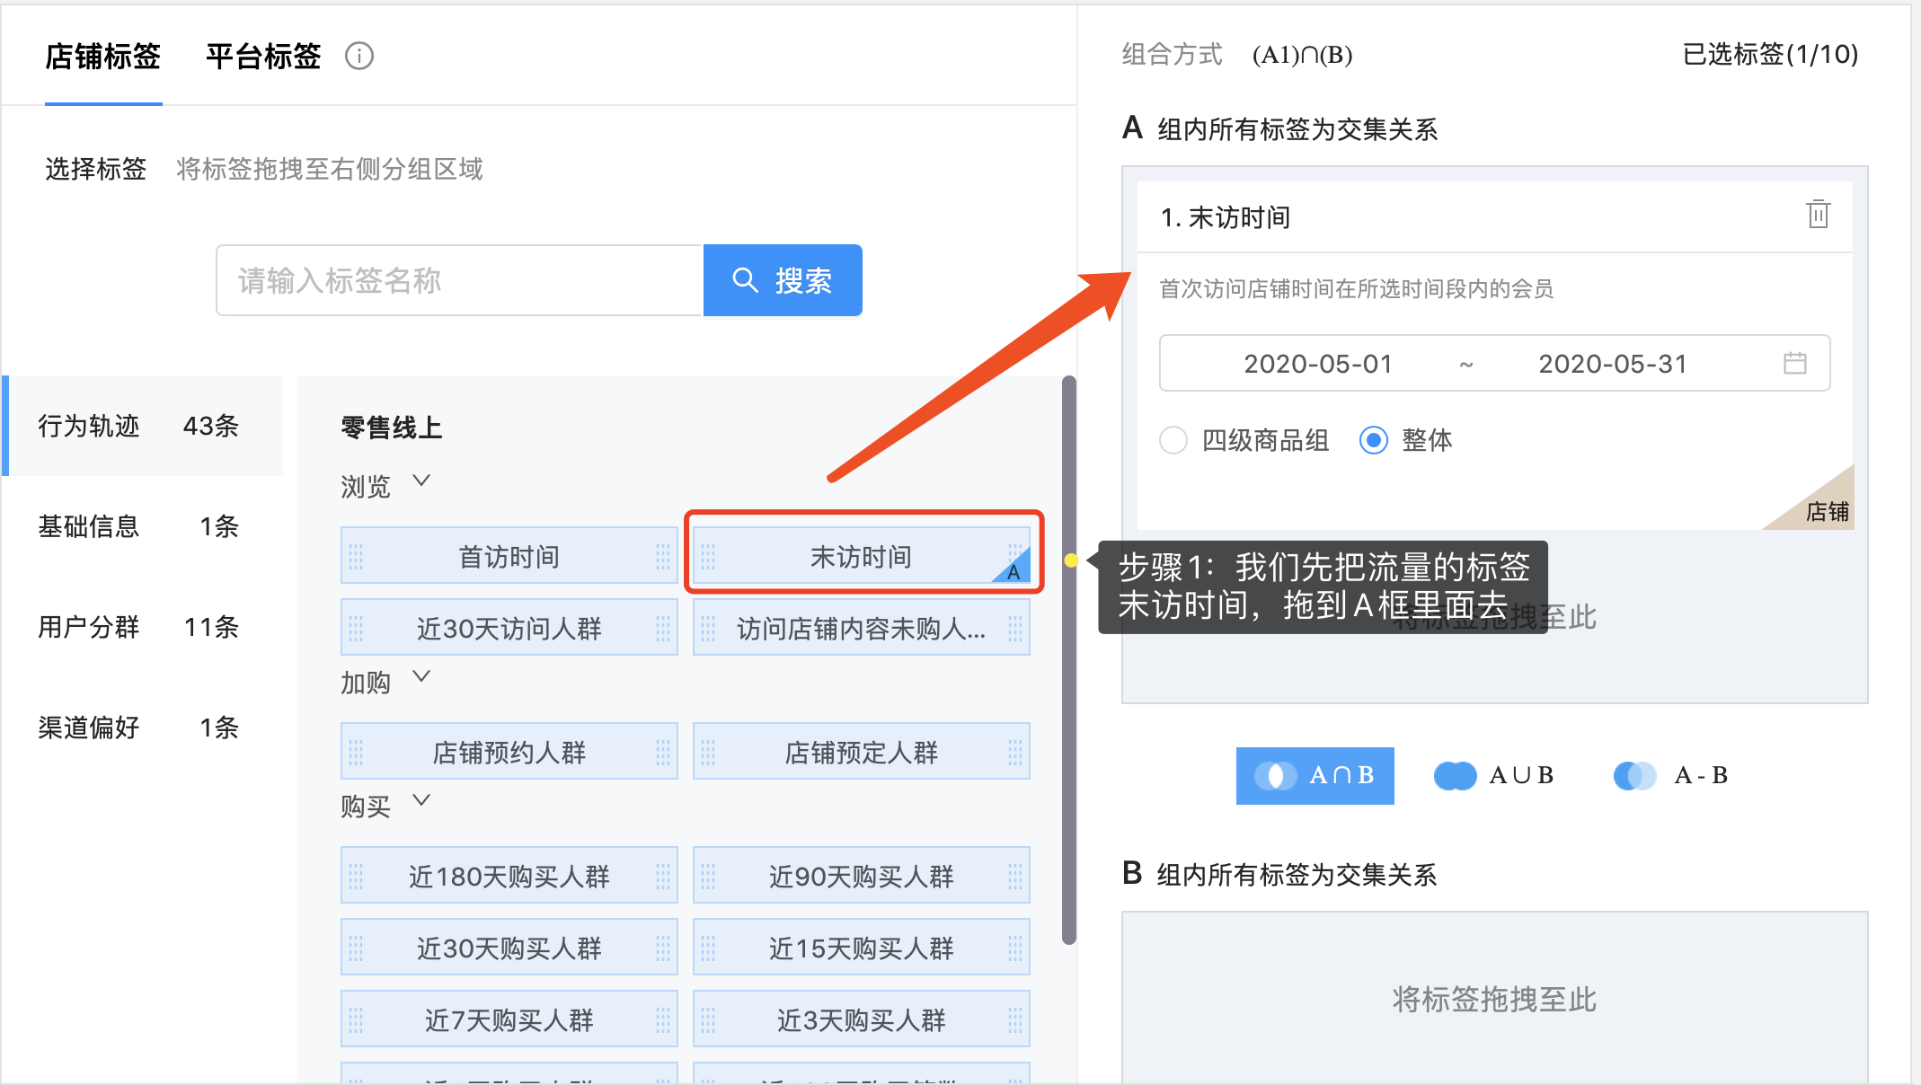Image resolution: width=1921 pixels, height=1085 pixels.
Task: Switch to 平台标签 tab
Action: (x=263, y=56)
